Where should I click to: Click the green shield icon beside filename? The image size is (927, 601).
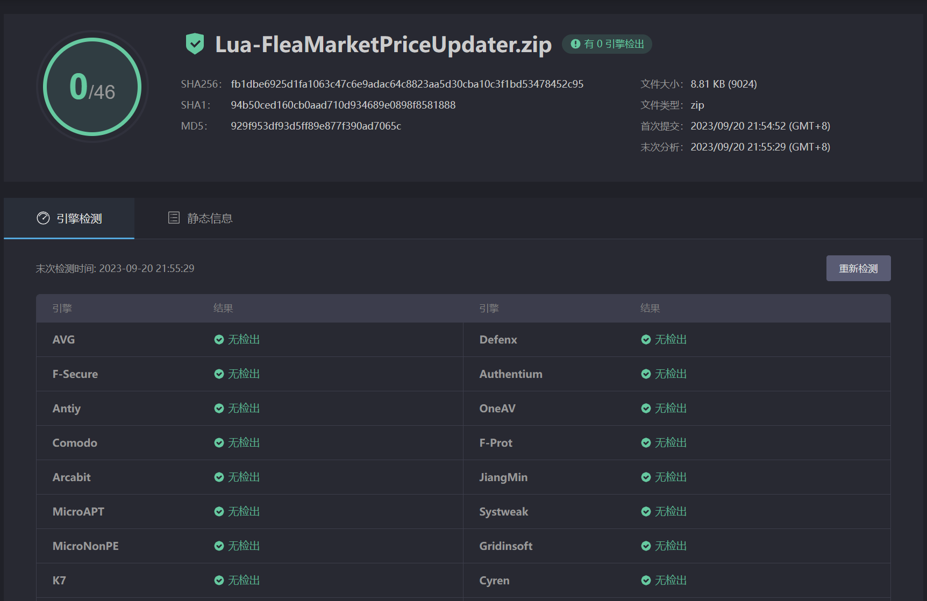click(x=195, y=44)
